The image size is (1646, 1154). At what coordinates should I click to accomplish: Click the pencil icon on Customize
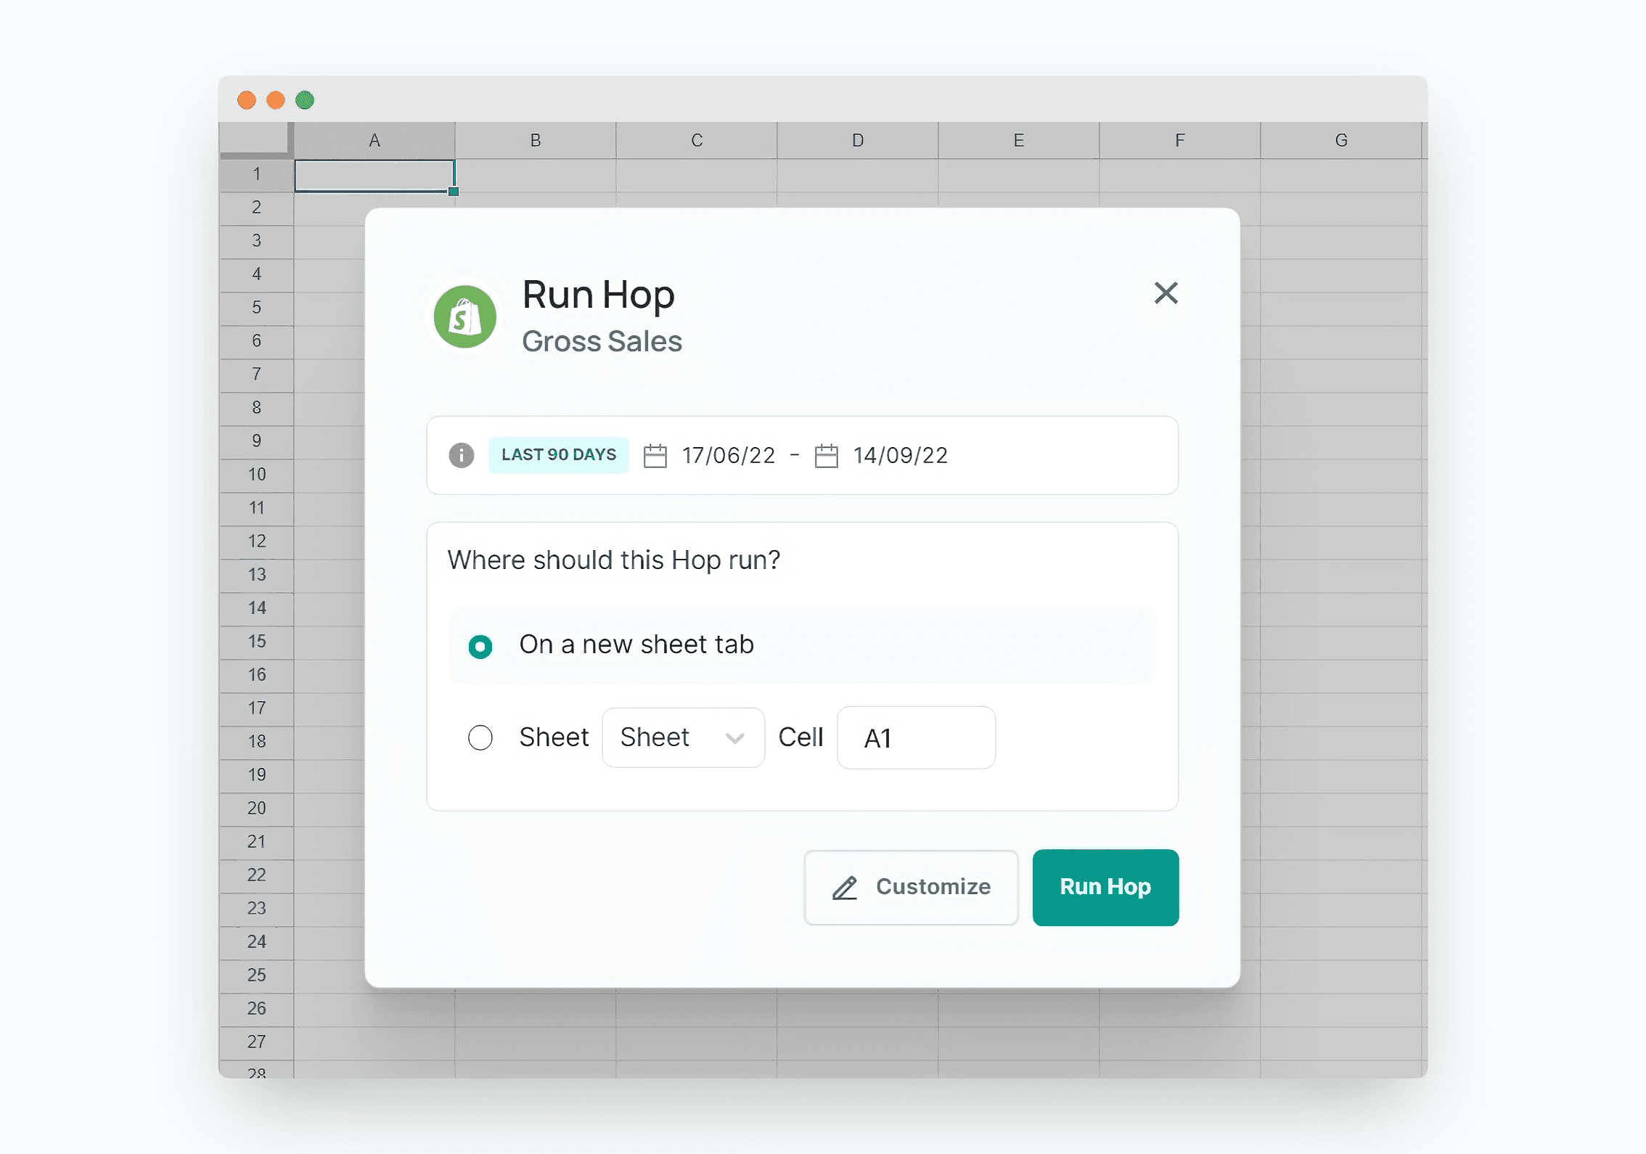click(x=845, y=888)
